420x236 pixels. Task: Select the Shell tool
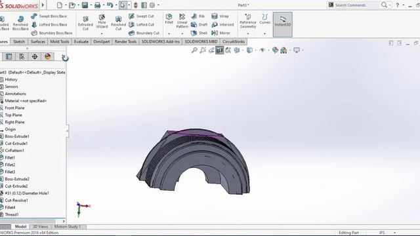(199, 33)
